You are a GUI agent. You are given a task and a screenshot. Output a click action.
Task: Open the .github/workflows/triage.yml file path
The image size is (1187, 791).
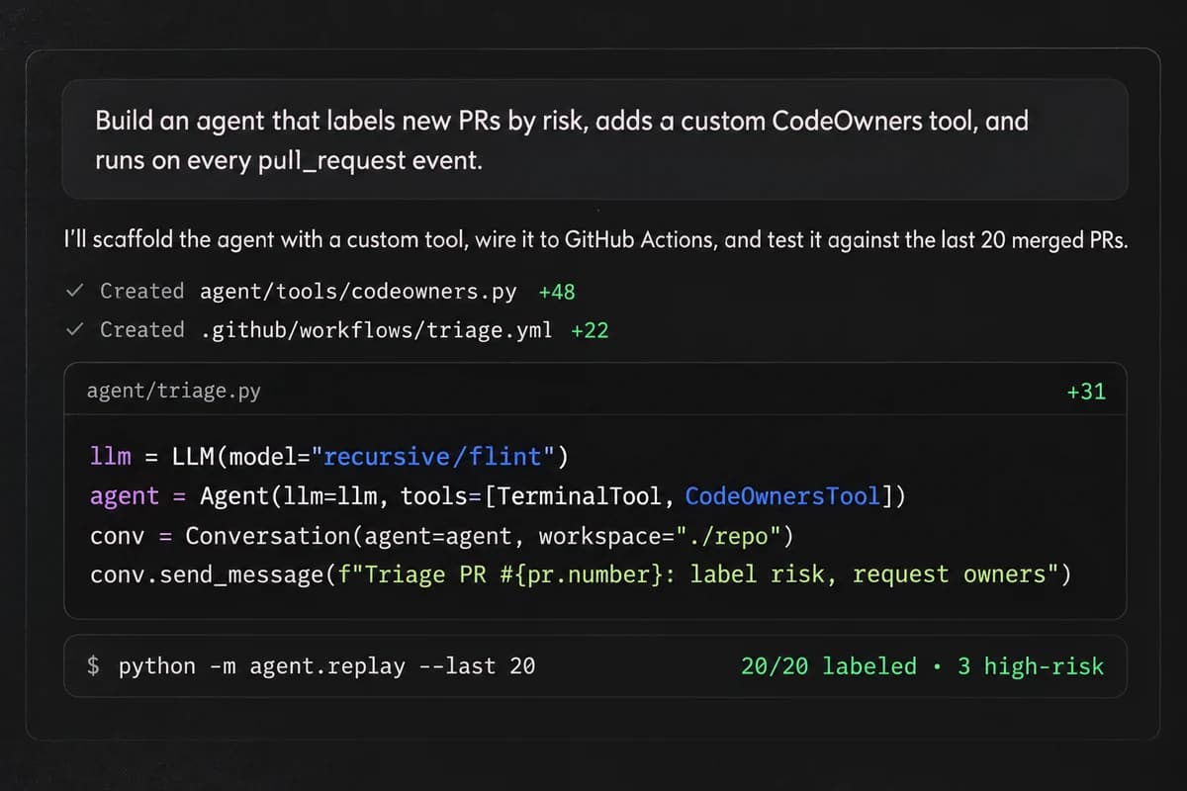[x=376, y=330]
